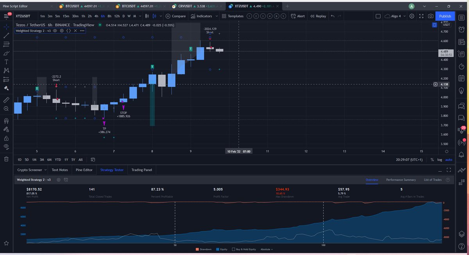Screen dimensions: 469x255
Task: Click the trash remove-drawings icon
Action: [x=6, y=159]
